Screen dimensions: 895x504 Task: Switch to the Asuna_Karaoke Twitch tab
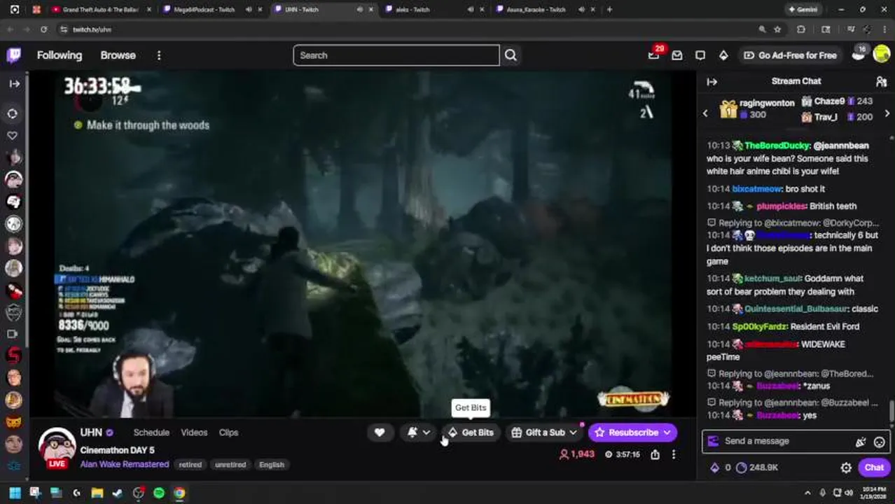click(537, 10)
